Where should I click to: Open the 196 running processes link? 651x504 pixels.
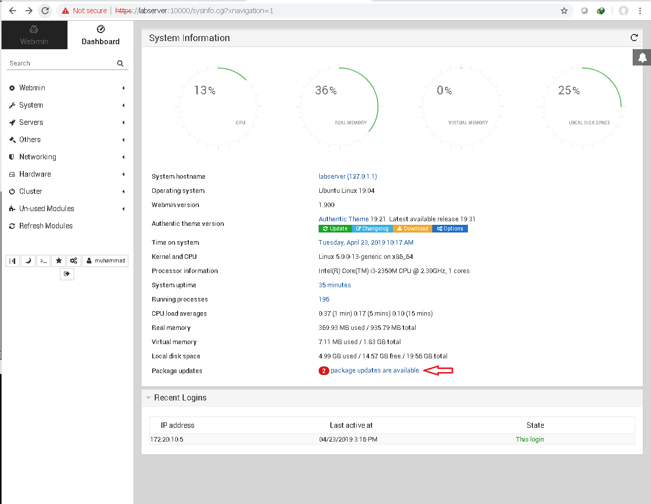(324, 299)
